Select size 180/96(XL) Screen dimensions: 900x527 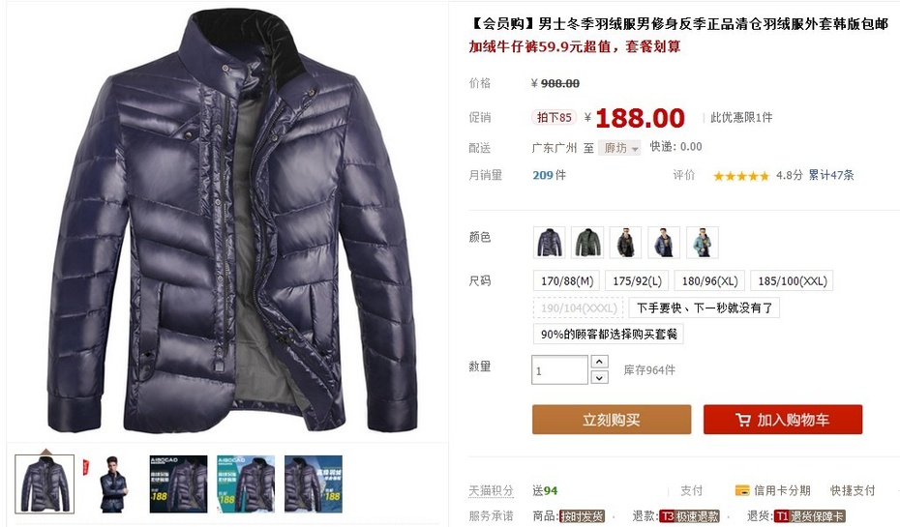pyautogui.click(x=709, y=281)
